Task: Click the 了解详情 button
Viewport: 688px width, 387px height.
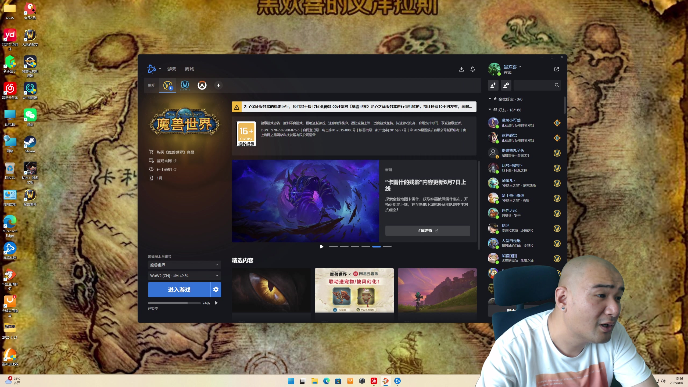Action: click(x=428, y=231)
